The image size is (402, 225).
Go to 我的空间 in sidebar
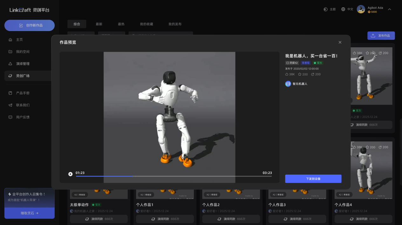pyautogui.click(x=23, y=52)
